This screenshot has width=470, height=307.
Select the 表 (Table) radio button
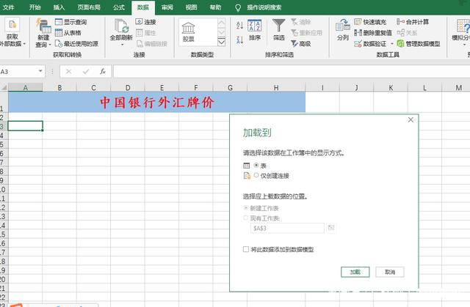[x=256, y=166]
